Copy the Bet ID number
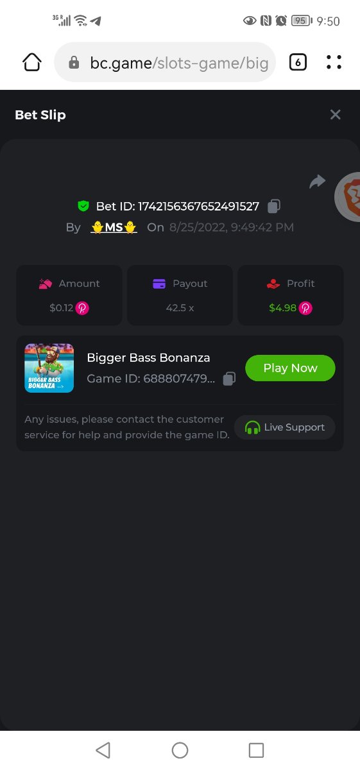The height and width of the screenshot is (770, 360). tap(274, 206)
